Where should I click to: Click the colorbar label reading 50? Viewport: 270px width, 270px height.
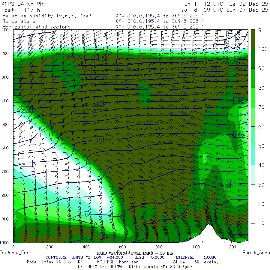(x=261, y=146)
